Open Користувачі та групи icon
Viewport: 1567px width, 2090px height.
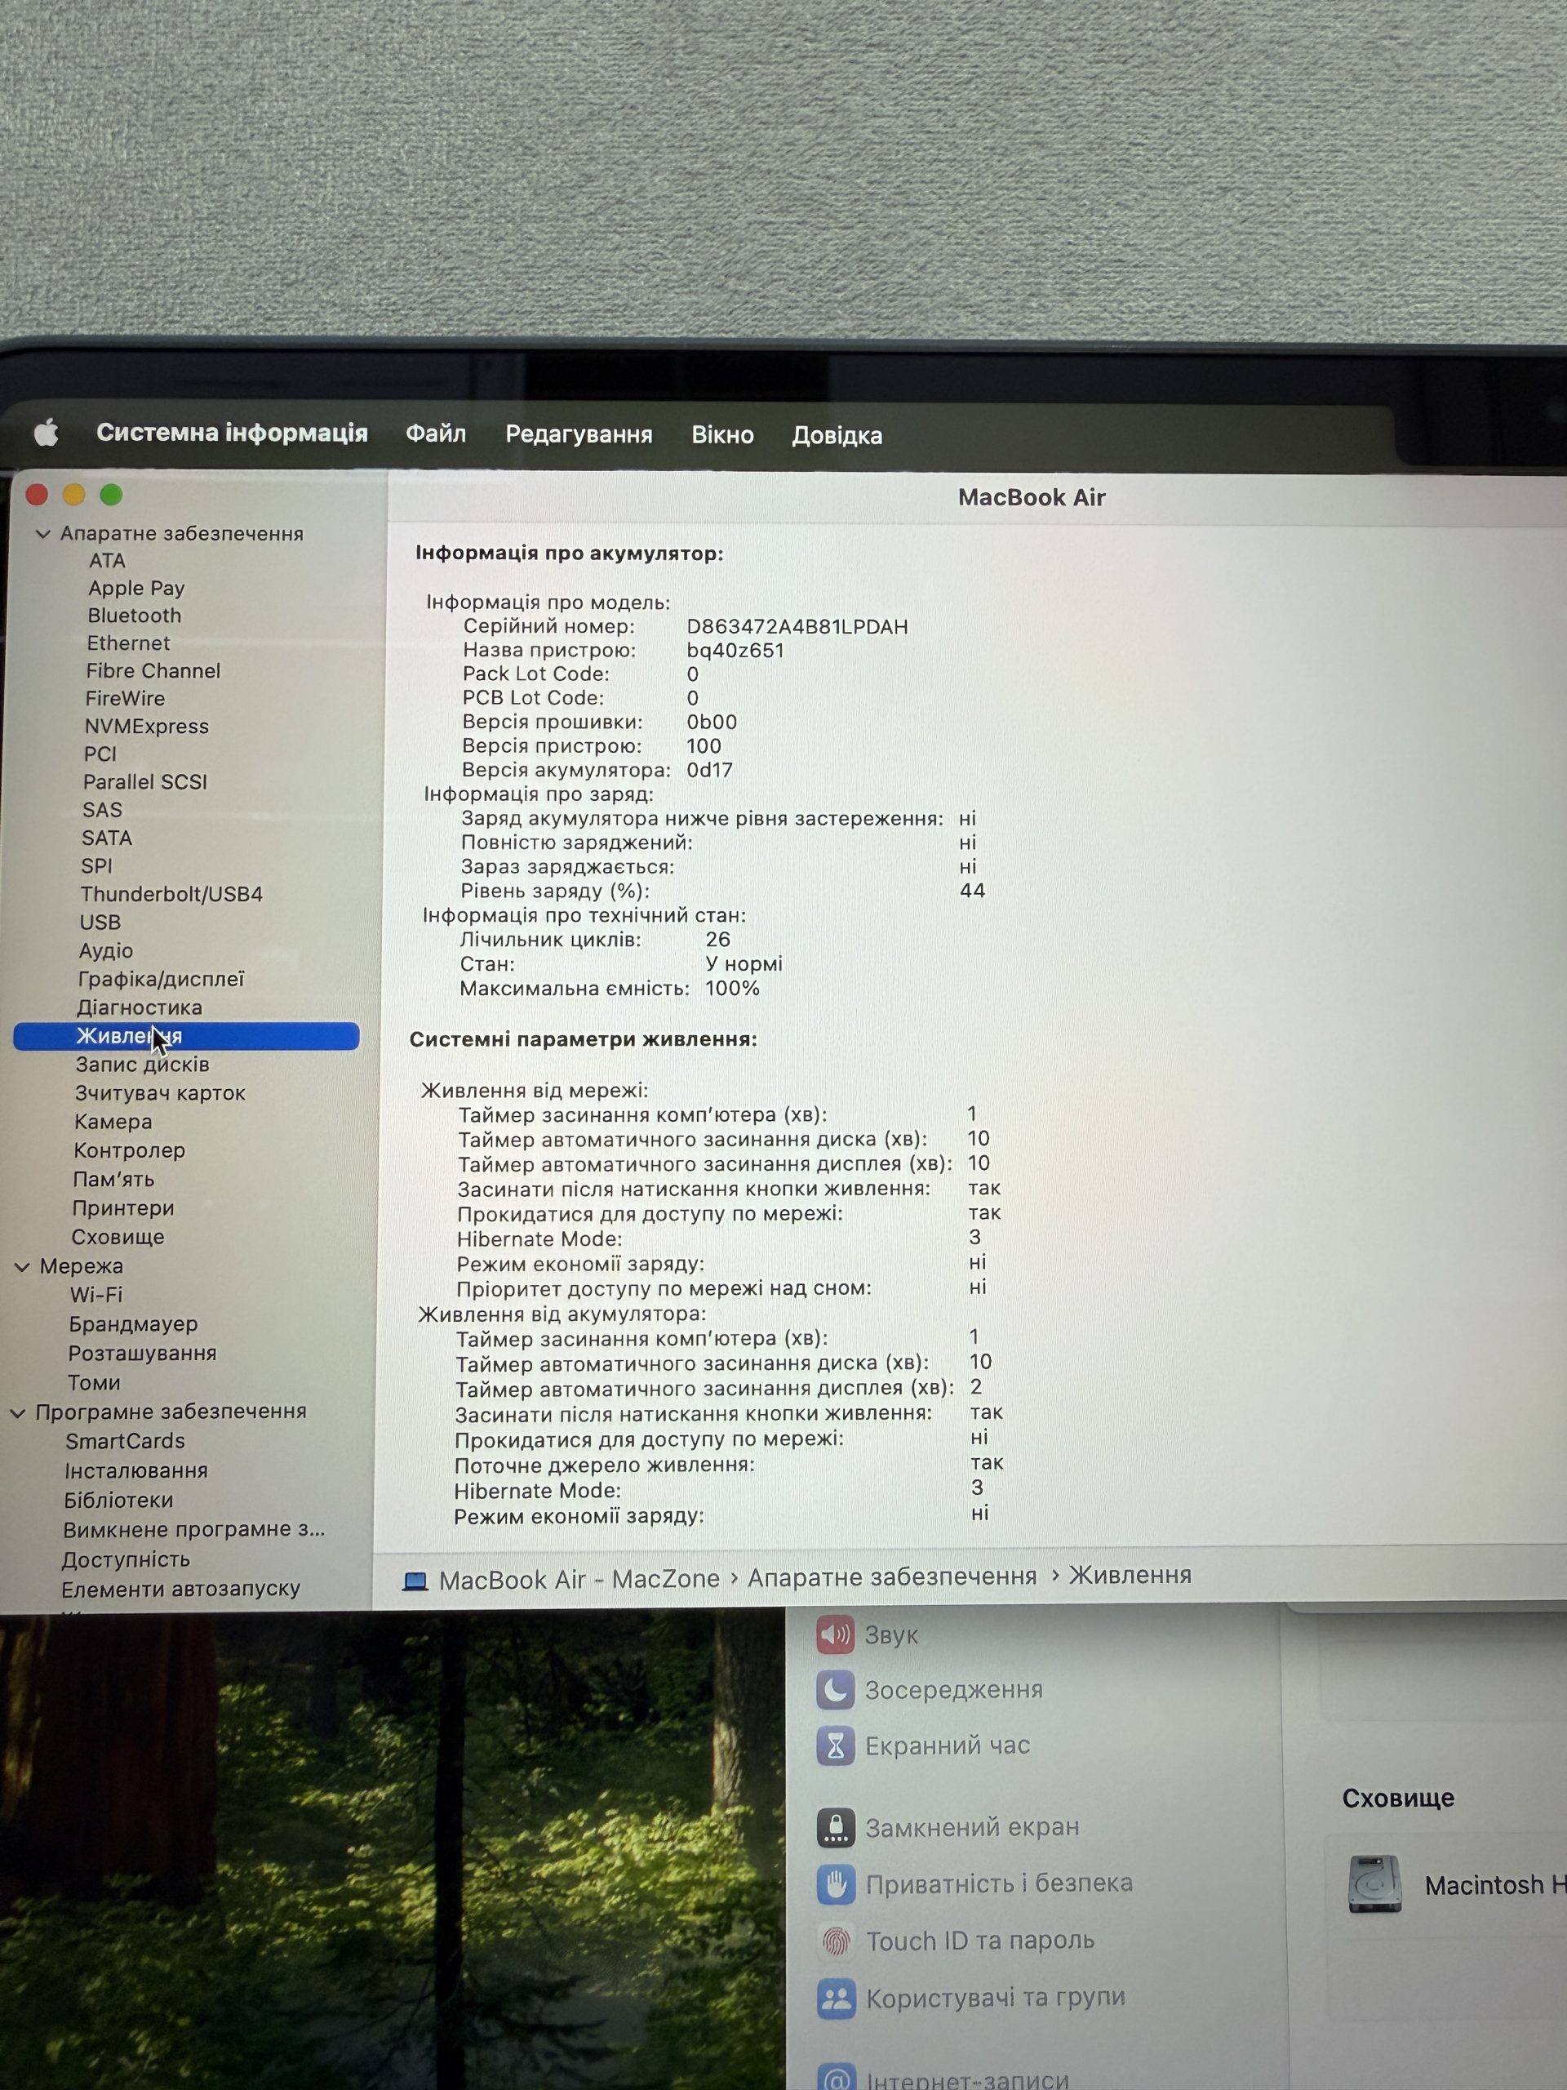pyautogui.click(x=836, y=1999)
